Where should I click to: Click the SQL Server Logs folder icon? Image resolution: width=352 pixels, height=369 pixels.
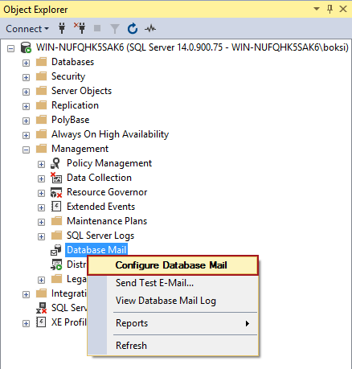pos(56,236)
